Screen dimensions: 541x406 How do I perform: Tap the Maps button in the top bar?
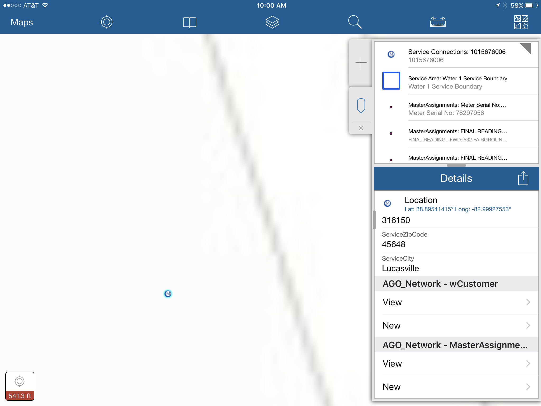coord(22,22)
